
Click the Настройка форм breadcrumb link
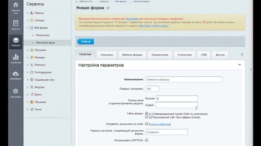(x=142, y=1)
